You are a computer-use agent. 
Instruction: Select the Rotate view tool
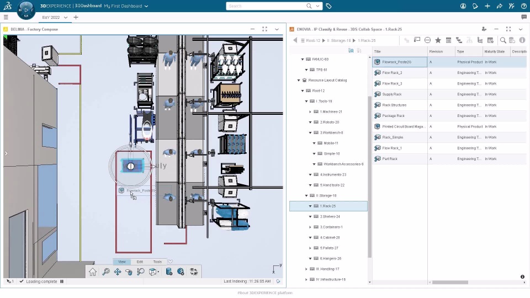pos(129,272)
